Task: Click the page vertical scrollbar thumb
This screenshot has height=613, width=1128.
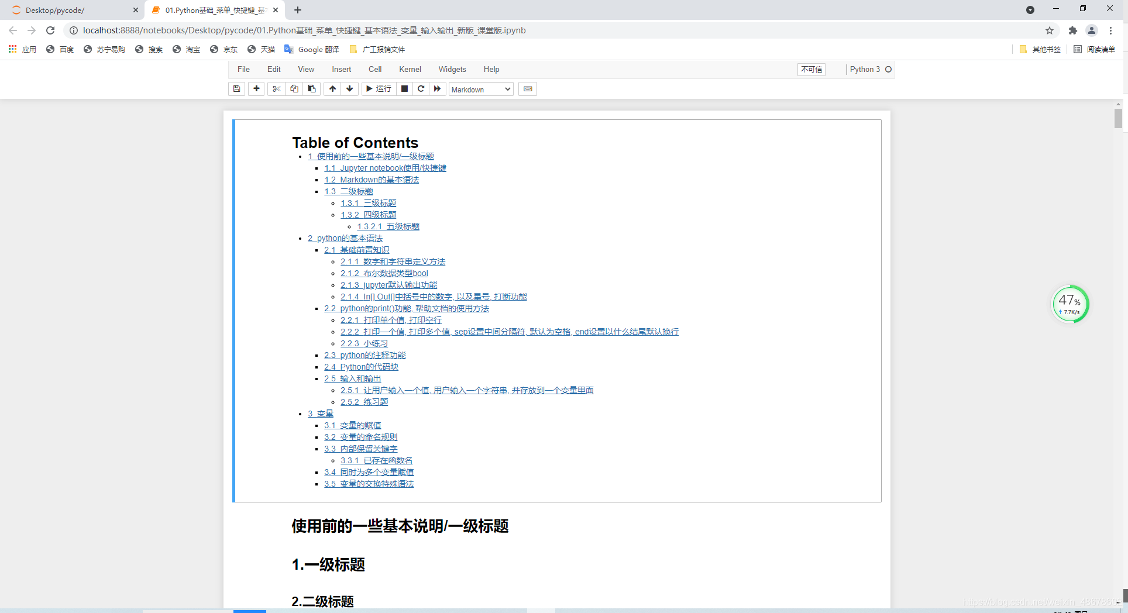Action: [x=1118, y=119]
